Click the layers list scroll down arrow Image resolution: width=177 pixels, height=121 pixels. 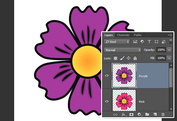point(171,109)
